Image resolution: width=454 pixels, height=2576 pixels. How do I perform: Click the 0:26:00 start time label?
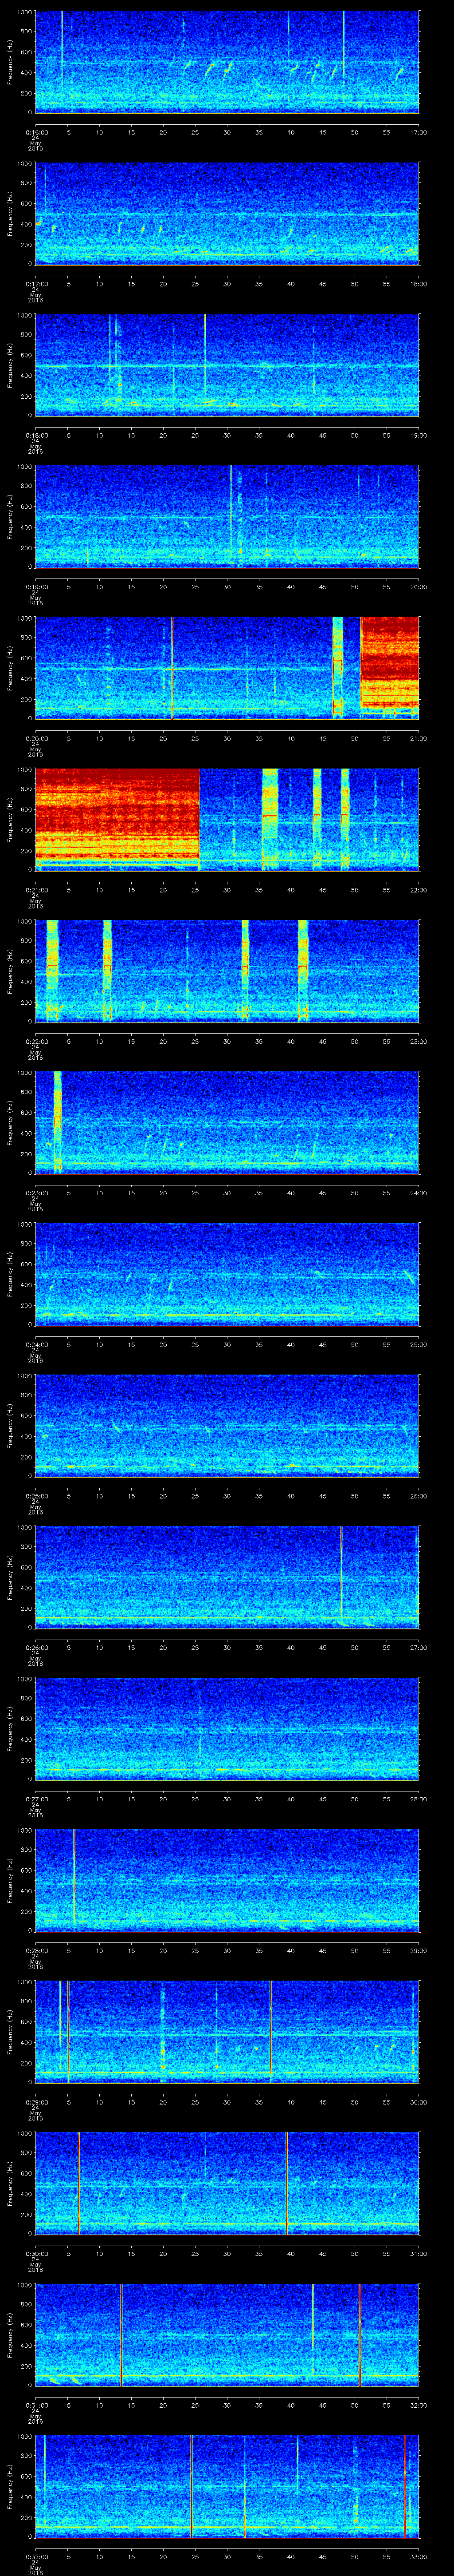pyautogui.click(x=36, y=1647)
